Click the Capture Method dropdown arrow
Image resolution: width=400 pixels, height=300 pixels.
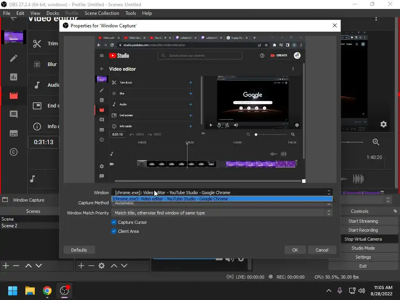tap(329, 204)
